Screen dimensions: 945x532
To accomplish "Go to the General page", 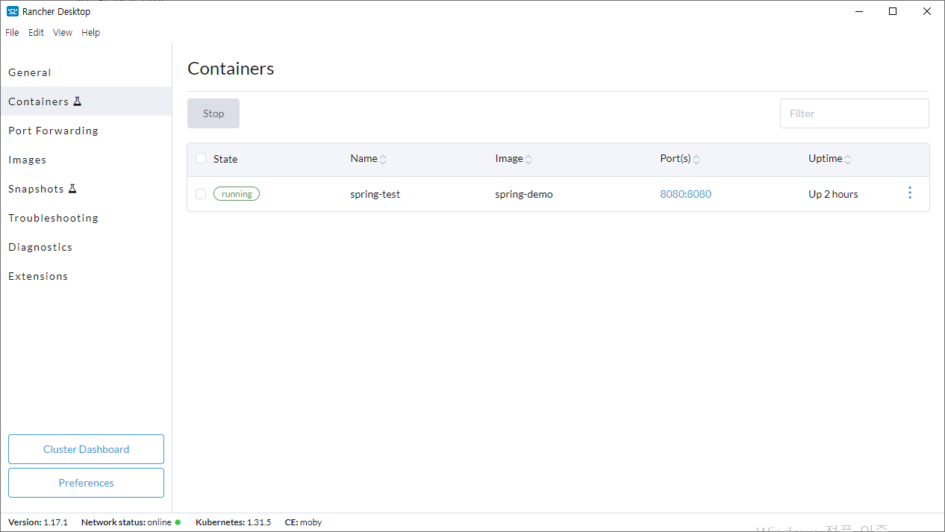I will (86, 72).
